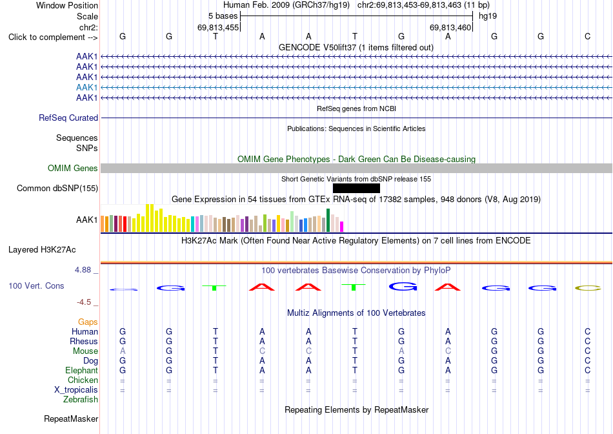Image resolution: width=613 pixels, height=434 pixels.
Task: Click the 'Click to complement -->' label
Action: click(53, 37)
